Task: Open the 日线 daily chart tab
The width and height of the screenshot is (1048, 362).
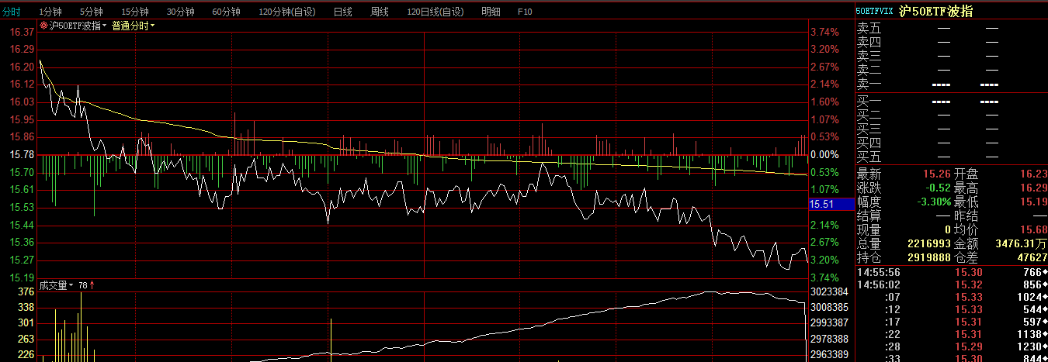Action: [342, 12]
